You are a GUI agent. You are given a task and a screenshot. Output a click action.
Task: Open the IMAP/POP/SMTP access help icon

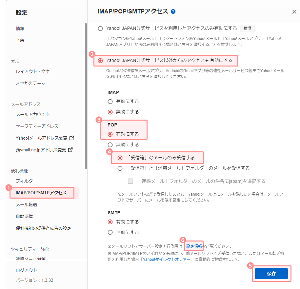coord(173,11)
